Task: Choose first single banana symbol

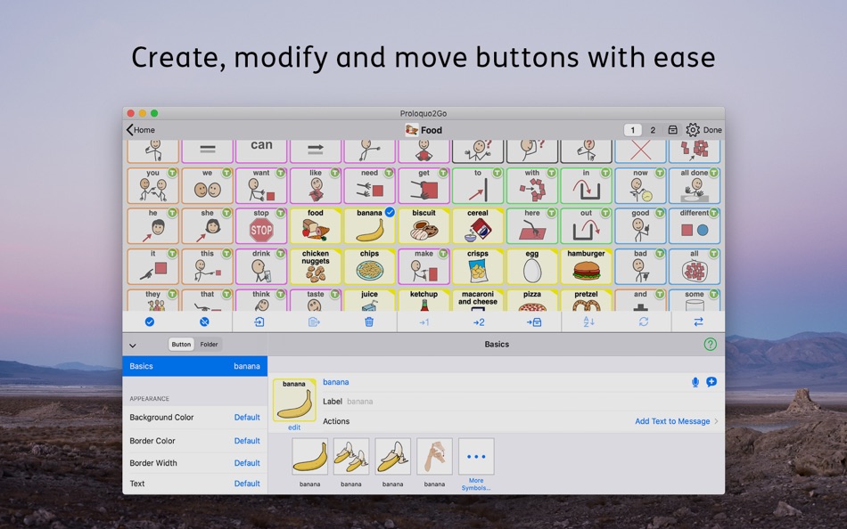Action: click(x=309, y=457)
